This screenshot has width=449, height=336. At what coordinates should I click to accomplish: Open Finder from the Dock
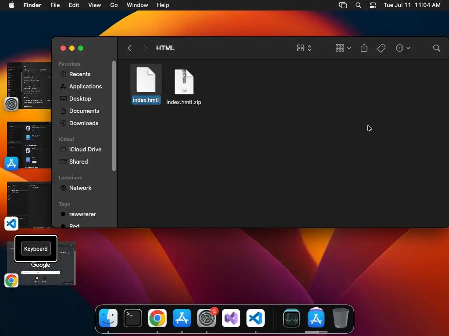108,318
